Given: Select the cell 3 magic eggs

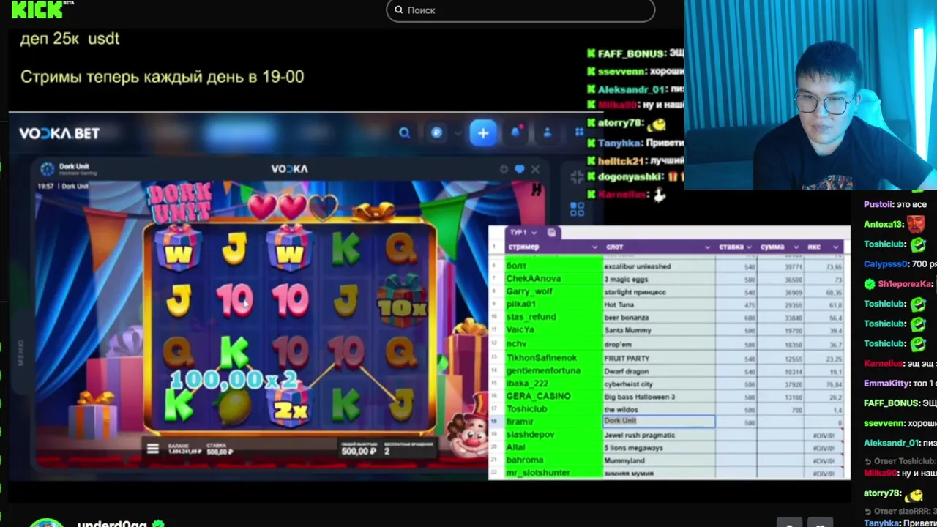Looking at the screenshot, I should tap(659, 279).
